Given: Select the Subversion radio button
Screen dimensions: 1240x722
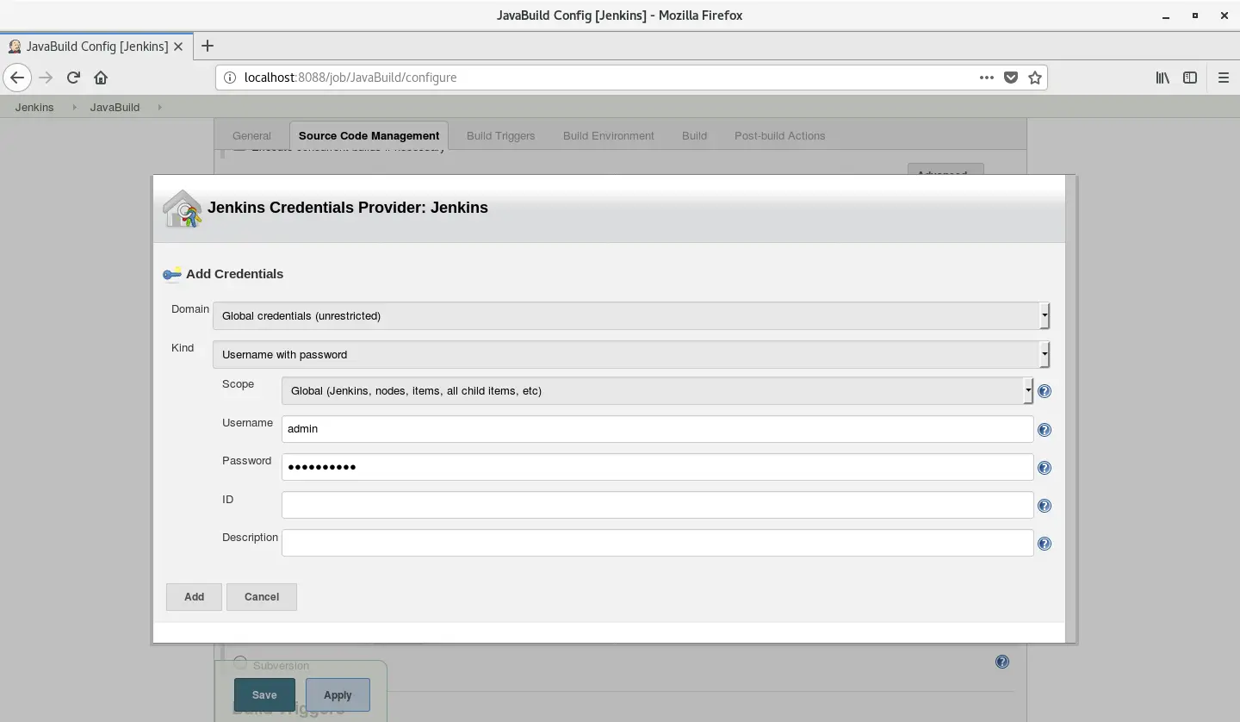Looking at the screenshot, I should tap(240, 663).
